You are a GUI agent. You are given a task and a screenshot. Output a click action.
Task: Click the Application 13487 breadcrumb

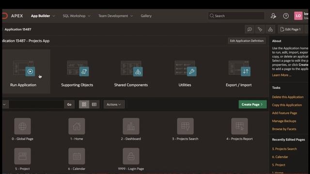(18, 29)
